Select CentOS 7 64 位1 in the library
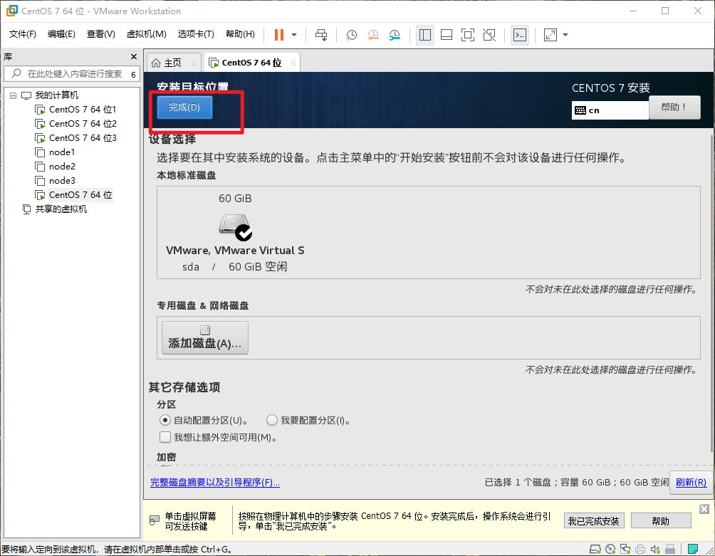This screenshot has height=556, width=715. click(83, 110)
